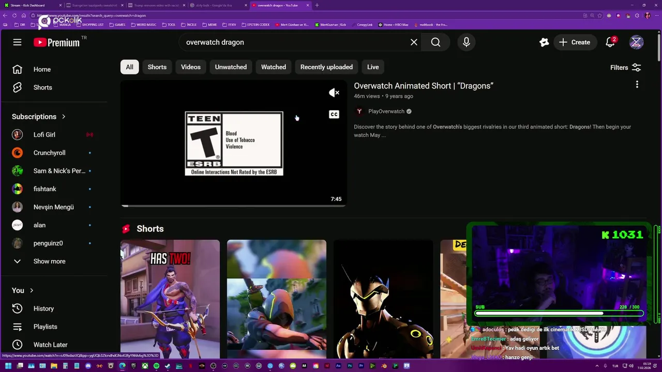
Task: Filter results by Recently uploaded
Action: [326, 67]
